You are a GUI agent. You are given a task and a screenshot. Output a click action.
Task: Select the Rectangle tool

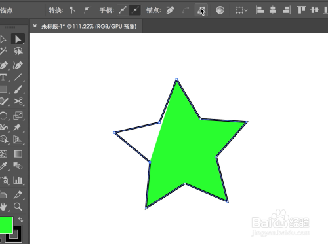pos(3,90)
